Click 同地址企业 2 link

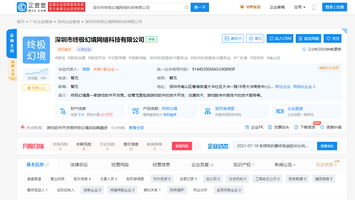304,87
